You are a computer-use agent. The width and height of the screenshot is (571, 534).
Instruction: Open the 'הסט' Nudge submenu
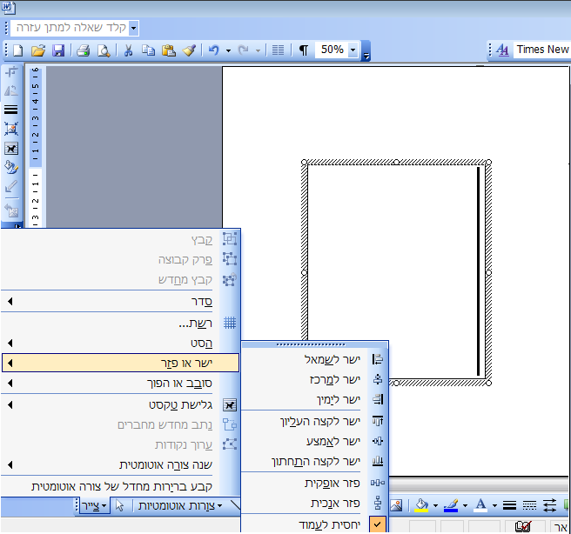click(x=120, y=343)
